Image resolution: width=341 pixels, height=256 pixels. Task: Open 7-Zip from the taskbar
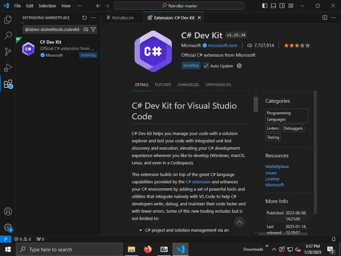164,249
